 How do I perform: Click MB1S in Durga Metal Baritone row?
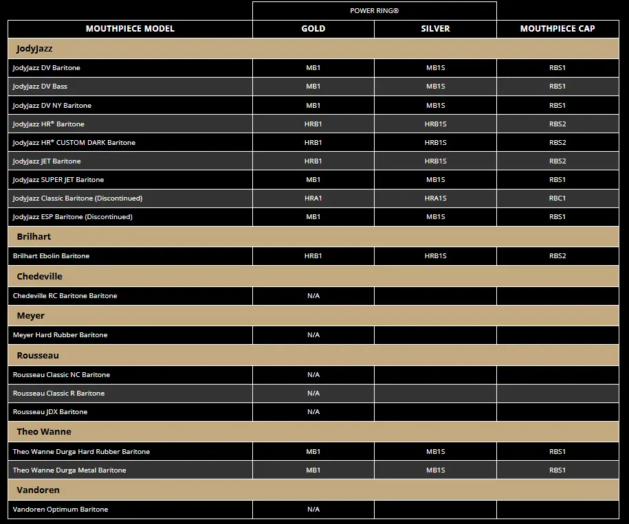pyautogui.click(x=435, y=470)
